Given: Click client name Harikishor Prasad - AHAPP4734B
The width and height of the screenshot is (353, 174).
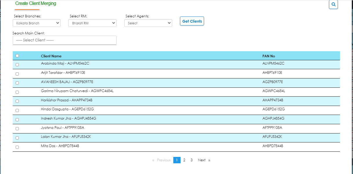Looking at the screenshot, I should (x=67, y=100).
